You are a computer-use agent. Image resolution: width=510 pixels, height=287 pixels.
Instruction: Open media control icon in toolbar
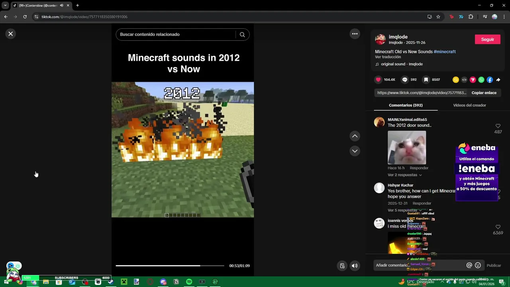click(x=485, y=17)
